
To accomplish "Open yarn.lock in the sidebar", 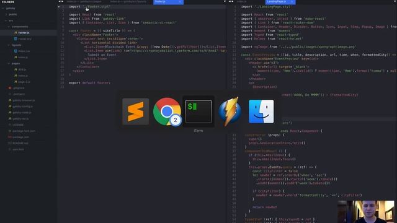I will tap(18, 149).
